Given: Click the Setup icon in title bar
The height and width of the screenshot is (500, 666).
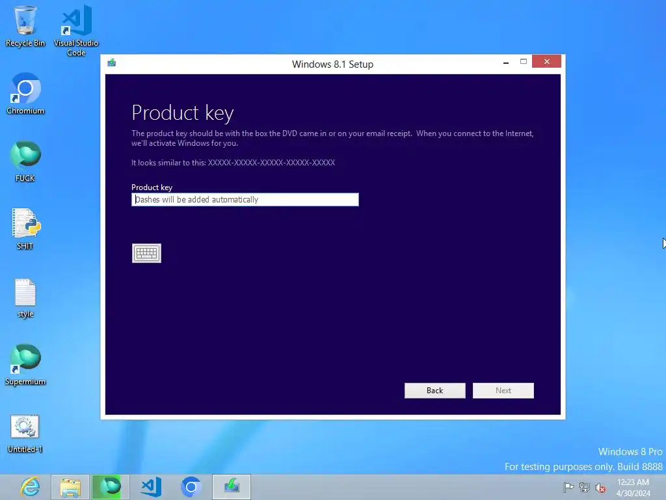Looking at the screenshot, I should 112,63.
